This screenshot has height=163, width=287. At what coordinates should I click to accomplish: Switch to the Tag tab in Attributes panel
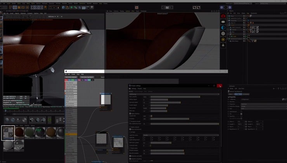tap(238, 94)
